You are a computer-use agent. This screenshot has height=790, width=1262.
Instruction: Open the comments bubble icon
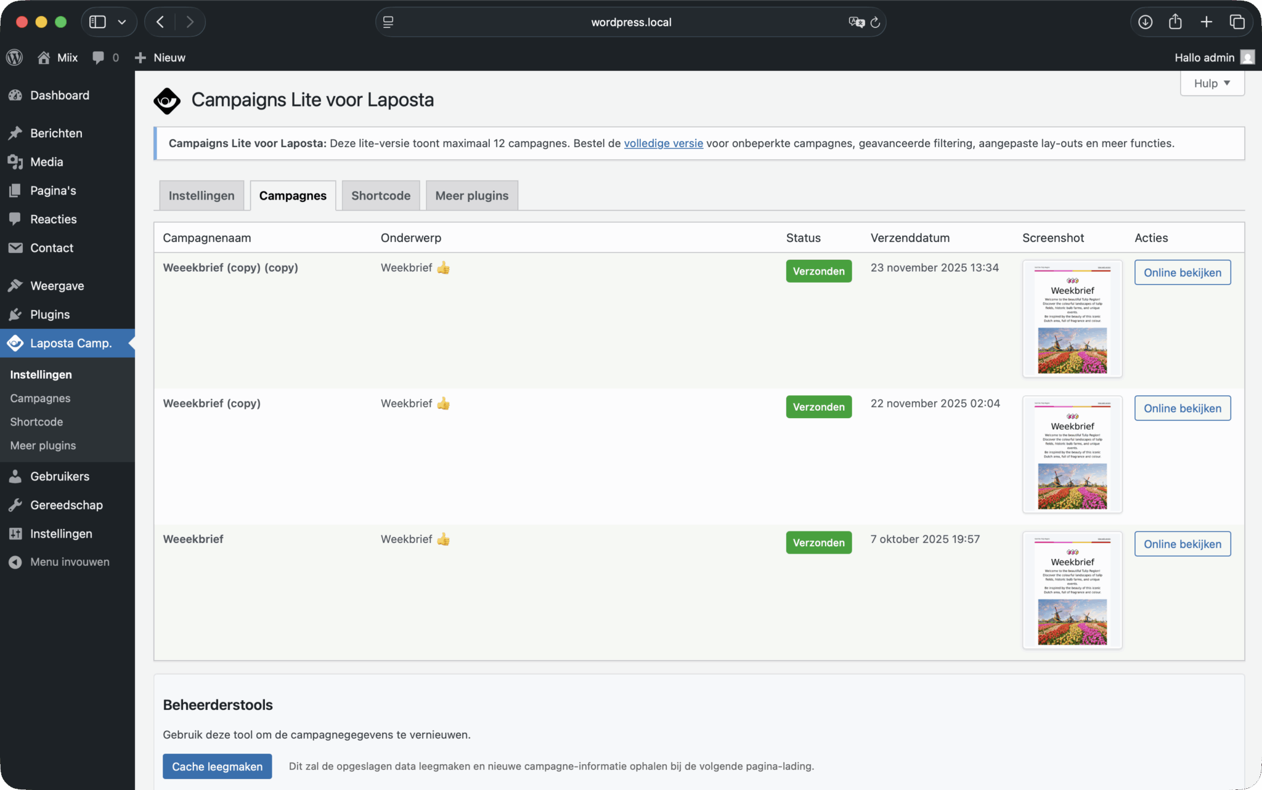click(x=98, y=57)
